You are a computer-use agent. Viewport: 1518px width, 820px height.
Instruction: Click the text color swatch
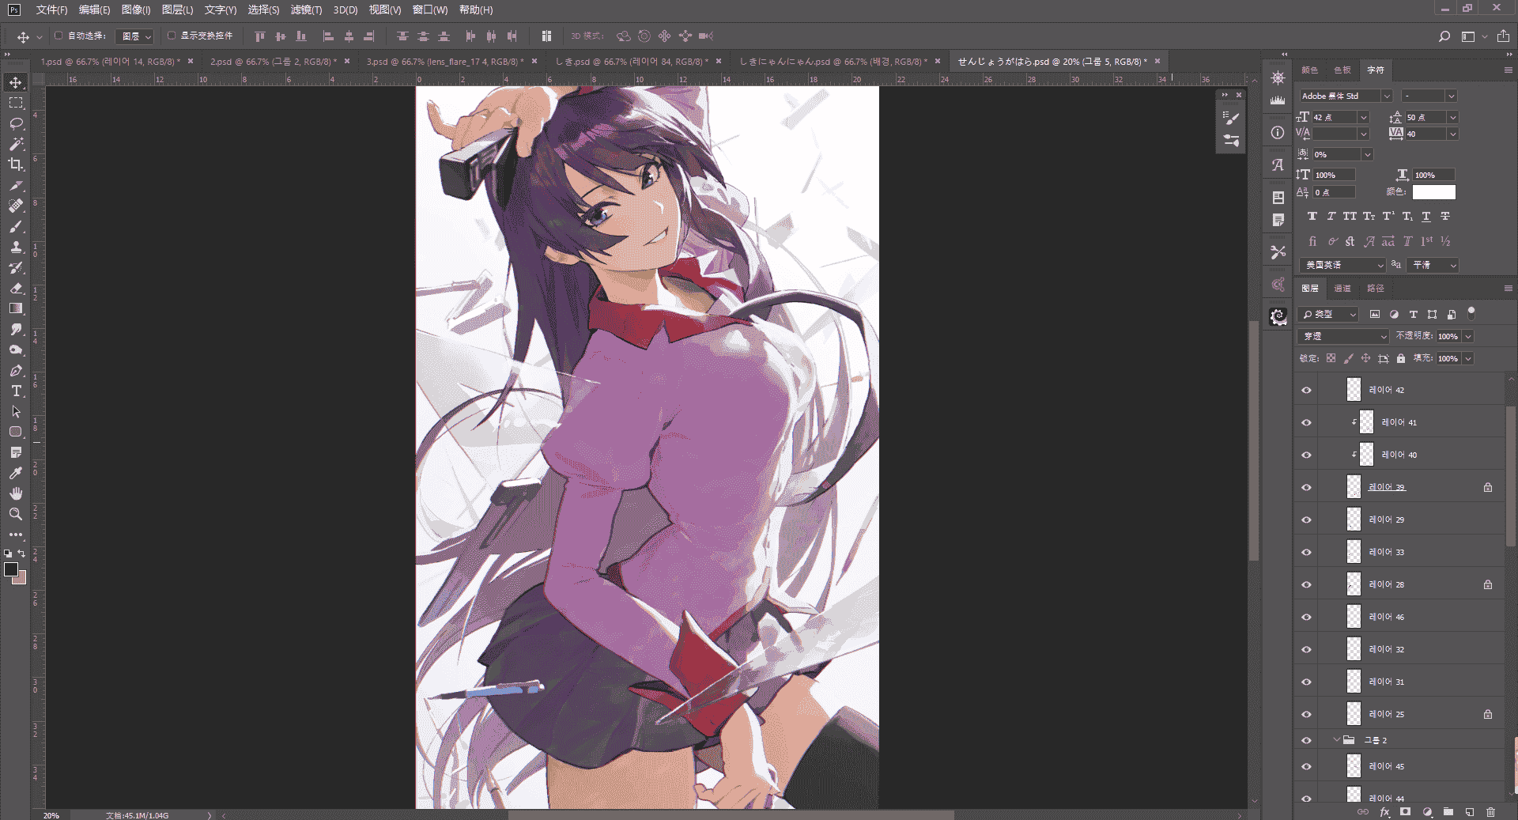pyautogui.click(x=1433, y=192)
